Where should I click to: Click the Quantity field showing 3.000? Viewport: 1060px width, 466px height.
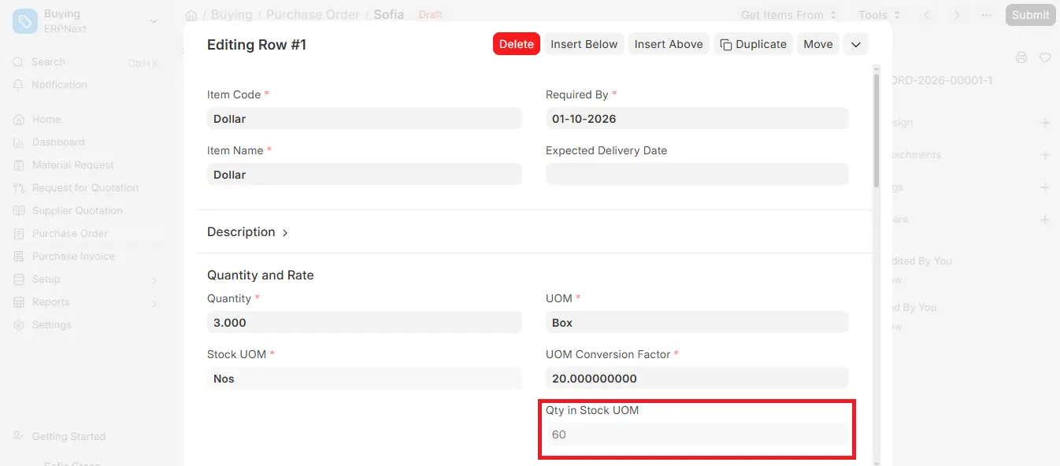click(365, 322)
